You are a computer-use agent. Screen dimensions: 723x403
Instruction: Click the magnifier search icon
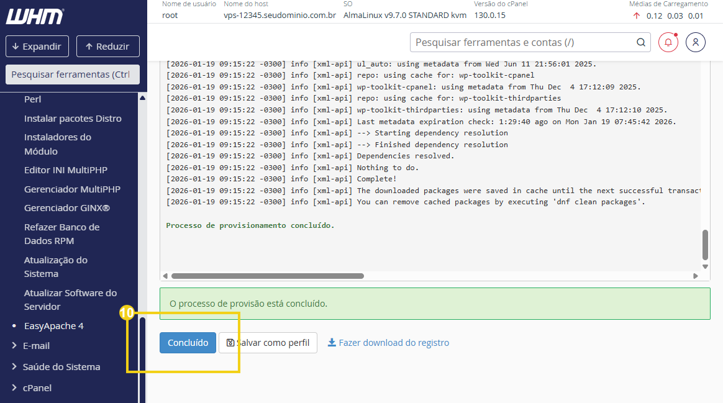pos(640,42)
